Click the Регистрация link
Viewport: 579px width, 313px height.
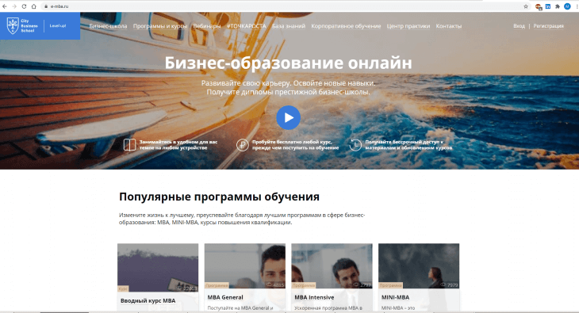548,26
